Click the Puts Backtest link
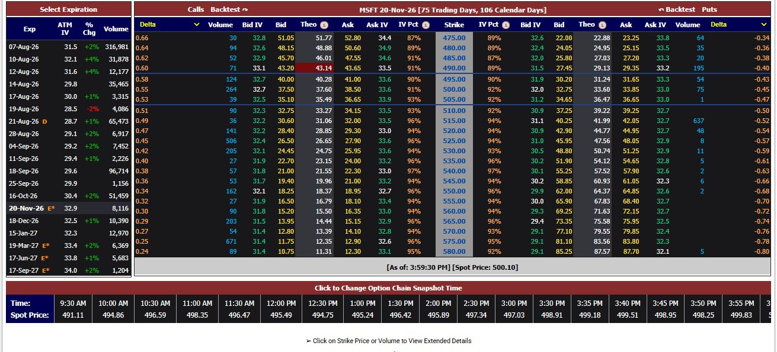This screenshot has height=352, width=777. [676, 9]
